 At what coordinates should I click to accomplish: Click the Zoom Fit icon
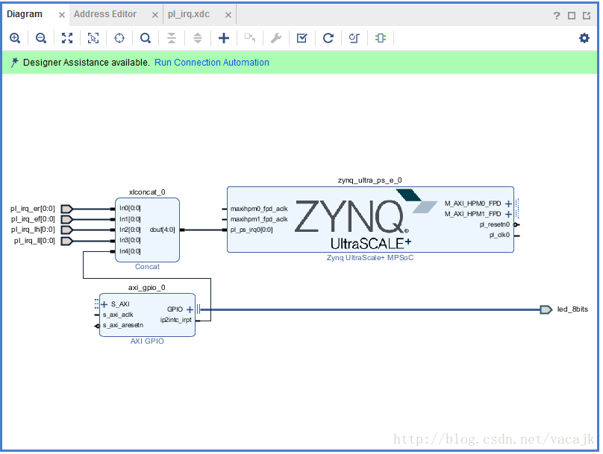coord(67,38)
